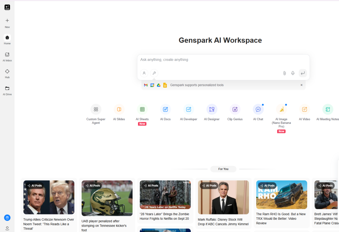The width and height of the screenshot is (339, 232).
Task: Click the paperclip attachment icon
Action: 284,73
